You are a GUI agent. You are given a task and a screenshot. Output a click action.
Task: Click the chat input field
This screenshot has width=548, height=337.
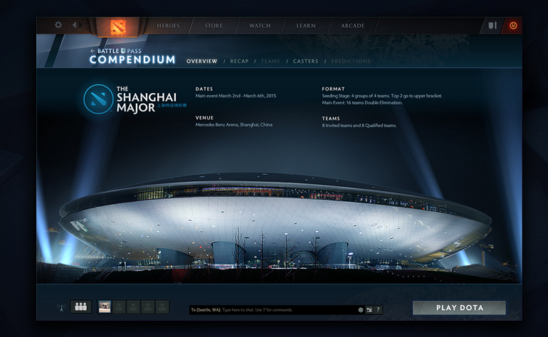pos(273,310)
